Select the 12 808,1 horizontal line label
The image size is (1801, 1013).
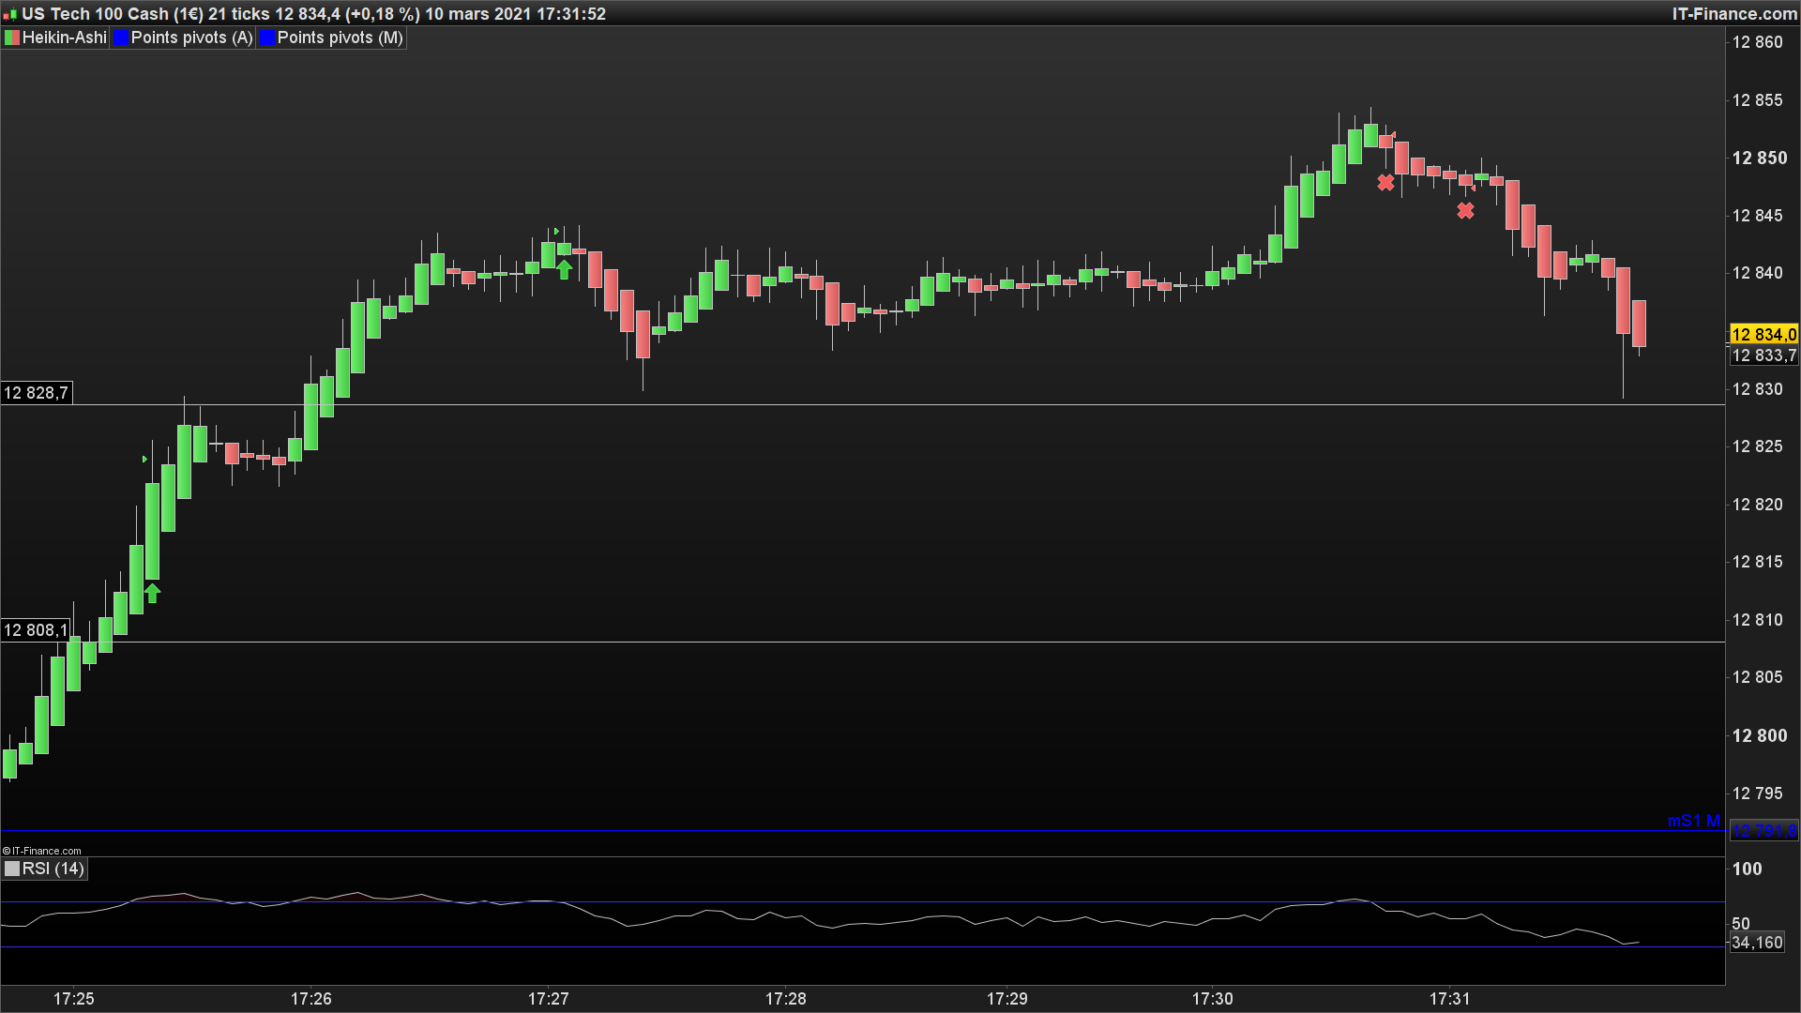(x=36, y=629)
